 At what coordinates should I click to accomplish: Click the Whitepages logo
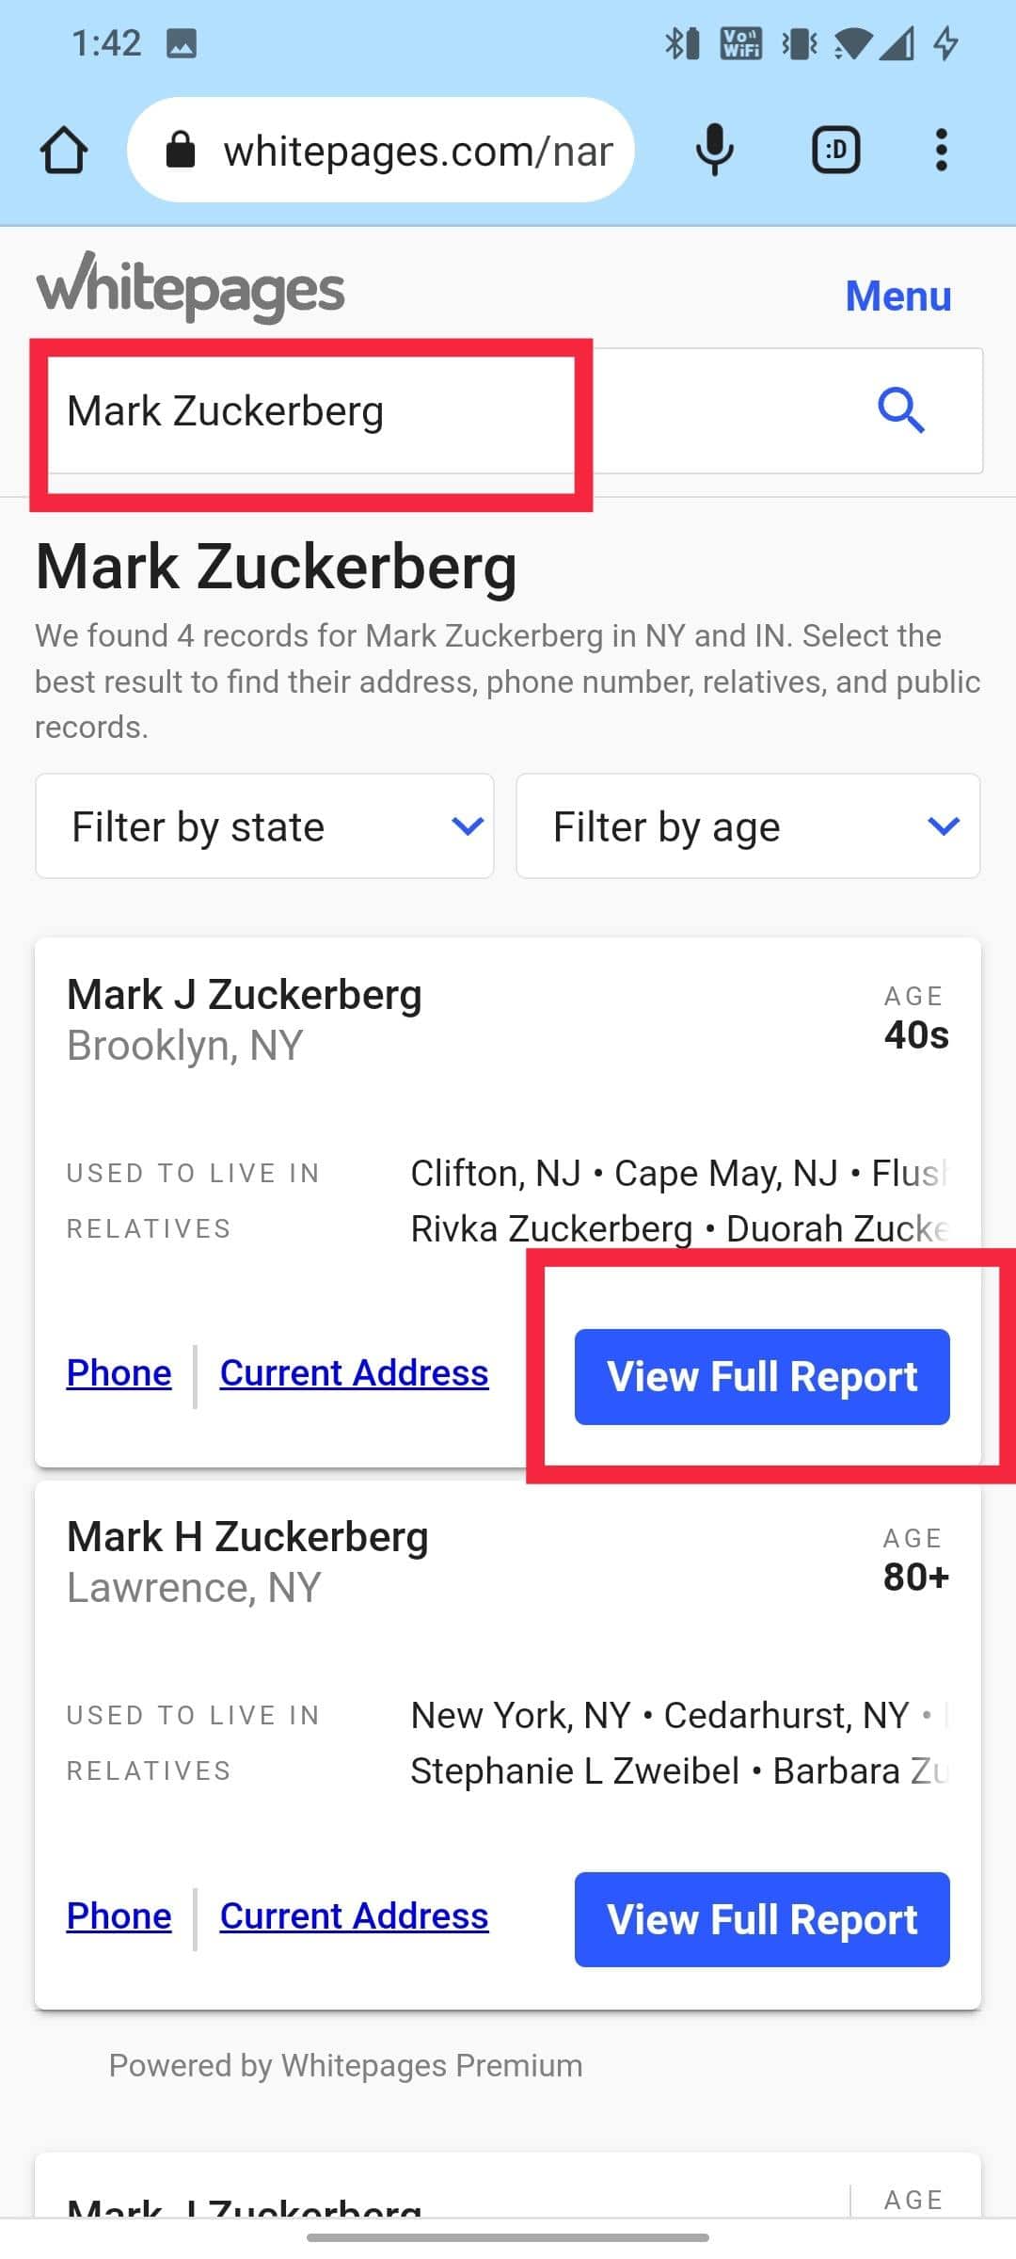[191, 288]
